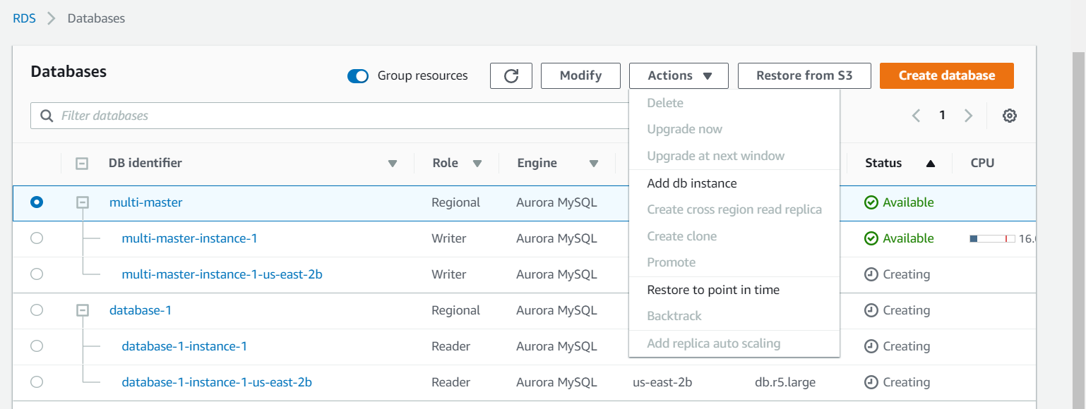This screenshot has width=1086, height=409.
Task: Click the DB identifier sort arrow
Action: [393, 164]
